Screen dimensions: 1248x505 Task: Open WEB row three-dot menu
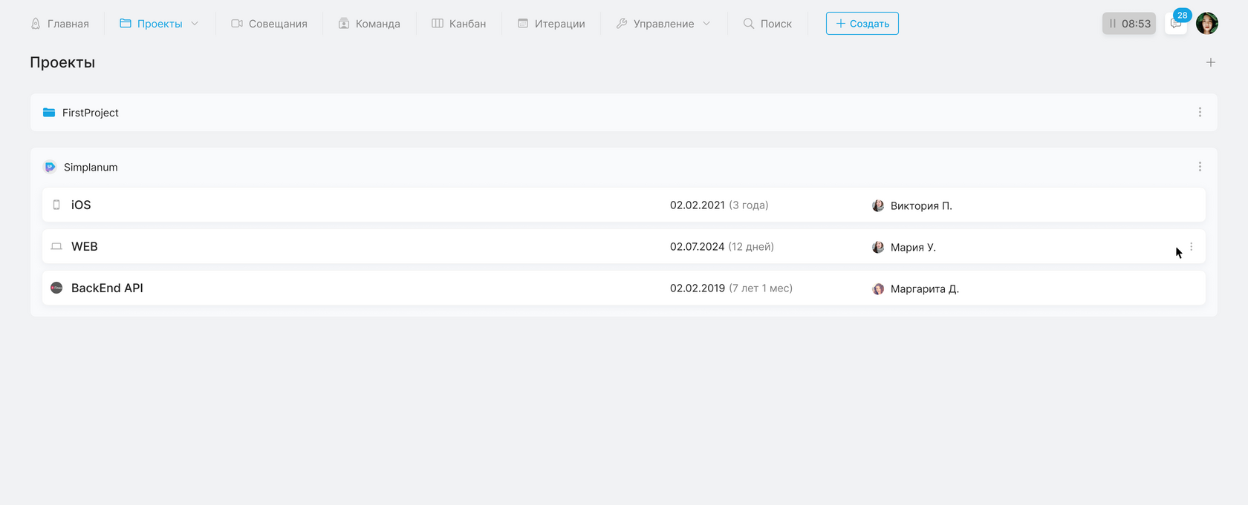click(1192, 247)
